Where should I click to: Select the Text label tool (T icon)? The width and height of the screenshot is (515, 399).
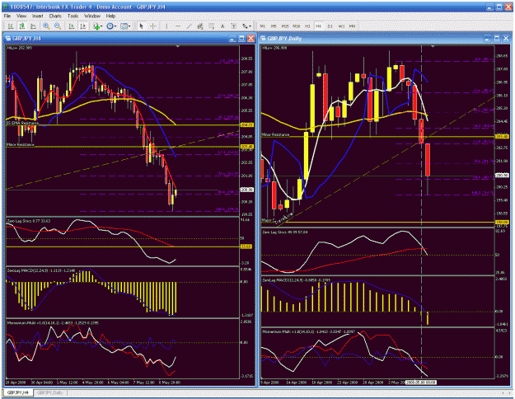point(233,26)
